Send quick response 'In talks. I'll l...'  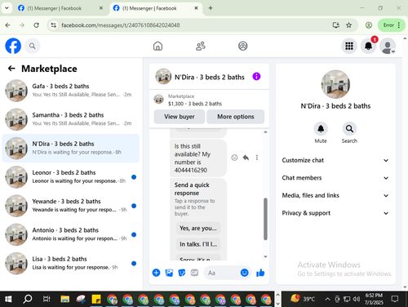[198, 244]
